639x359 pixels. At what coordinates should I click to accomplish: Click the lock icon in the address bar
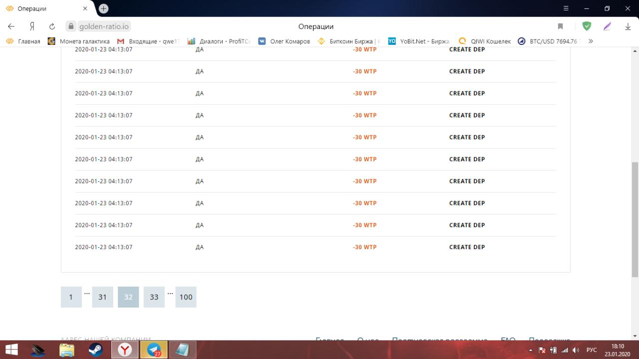[x=71, y=26]
